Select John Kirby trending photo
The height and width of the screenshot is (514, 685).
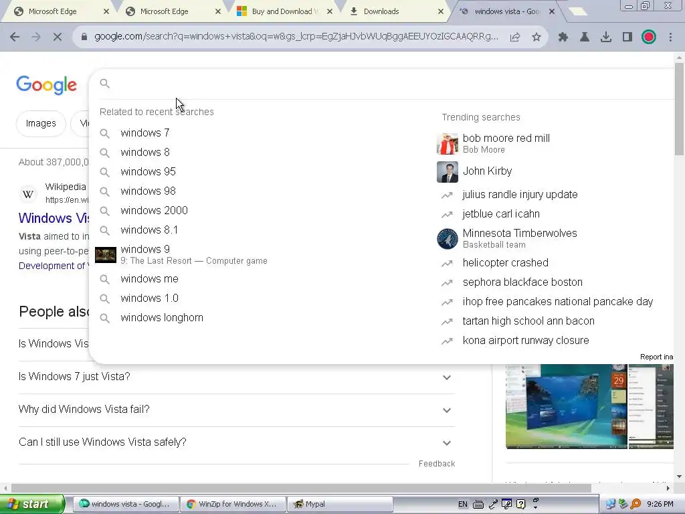(x=448, y=172)
